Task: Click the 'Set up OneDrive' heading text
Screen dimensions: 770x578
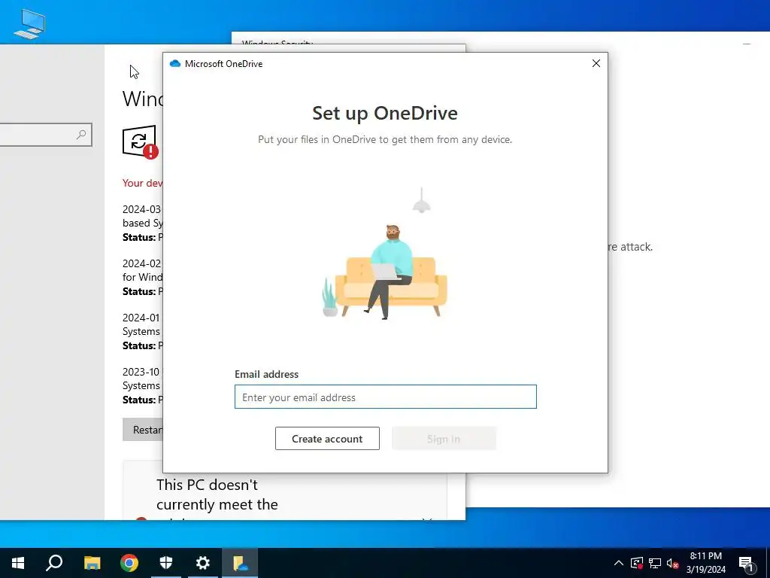Action: tap(385, 113)
